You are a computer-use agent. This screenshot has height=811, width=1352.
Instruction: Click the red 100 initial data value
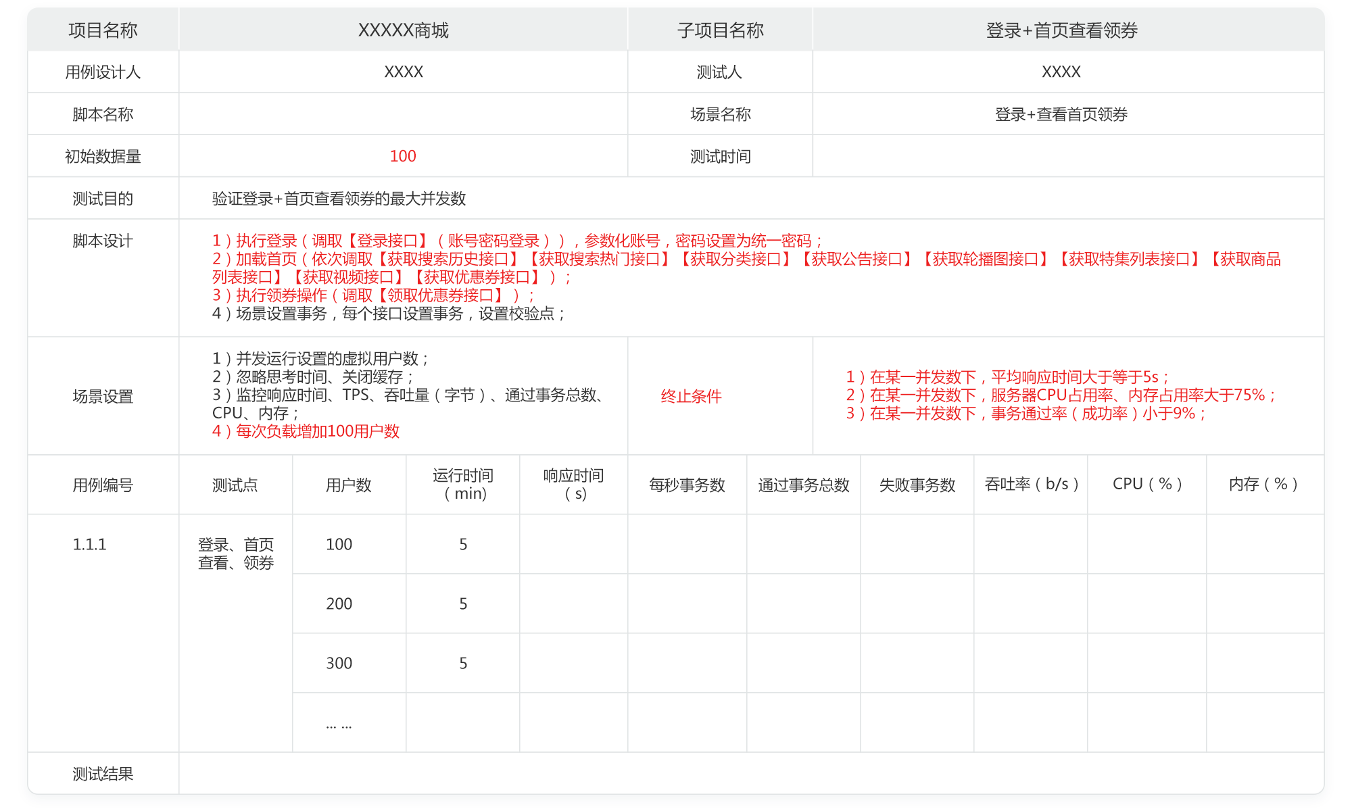pyautogui.click(x=403, y=156)
